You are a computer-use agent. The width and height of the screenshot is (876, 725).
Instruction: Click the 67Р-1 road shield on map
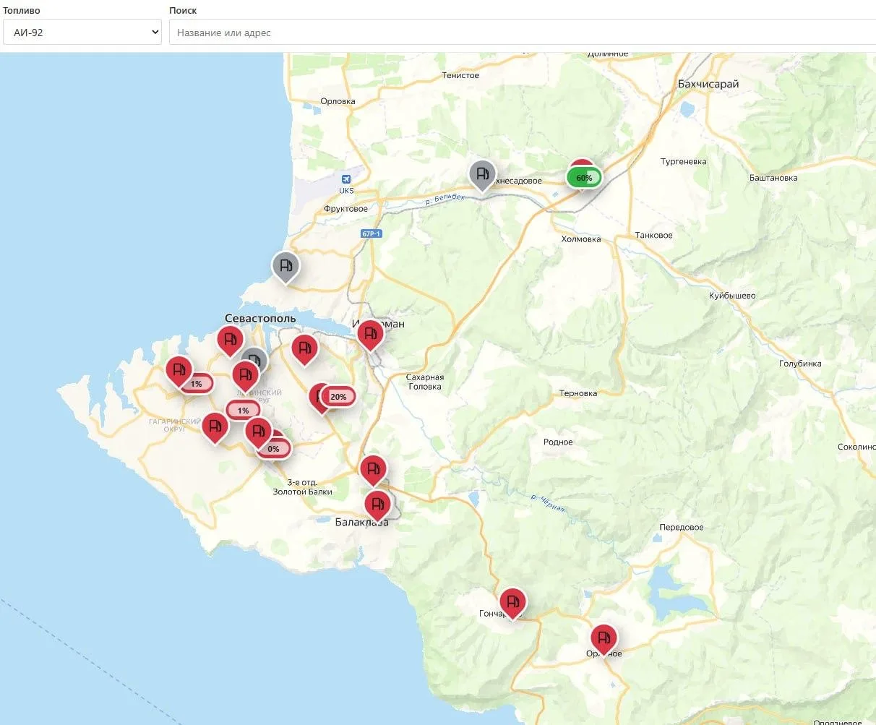pyautogui.click(x=372, y=233)
